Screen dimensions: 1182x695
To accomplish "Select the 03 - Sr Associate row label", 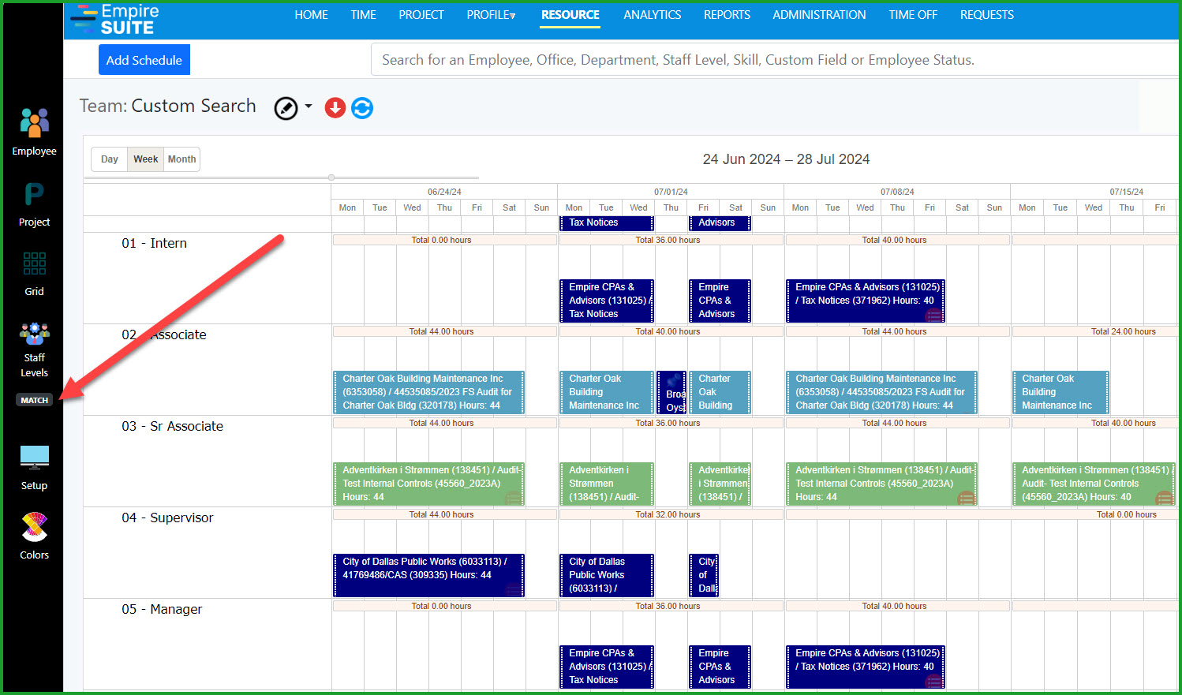I will pyautogui.click(x=172, y=426).
